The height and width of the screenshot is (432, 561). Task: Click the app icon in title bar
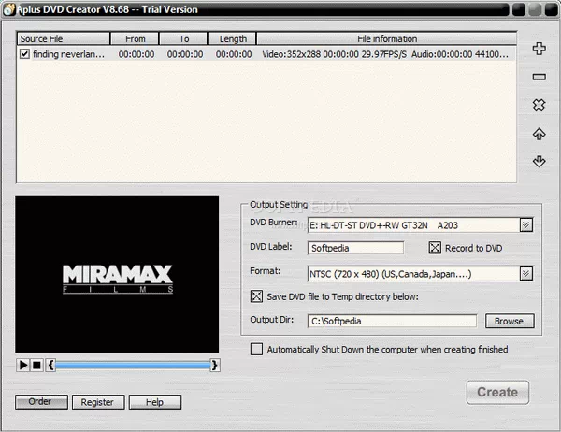coord(8,9)
